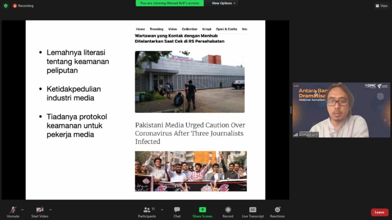This screenshot has height=220, width=392.
Task: Switch layout using the View button
Action: [x=382, y=6]
